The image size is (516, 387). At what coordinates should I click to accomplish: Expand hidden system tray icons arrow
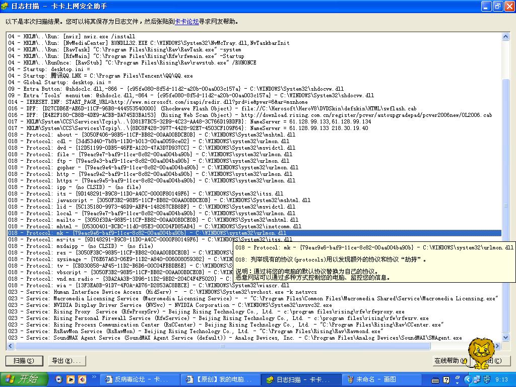[468, 380]
